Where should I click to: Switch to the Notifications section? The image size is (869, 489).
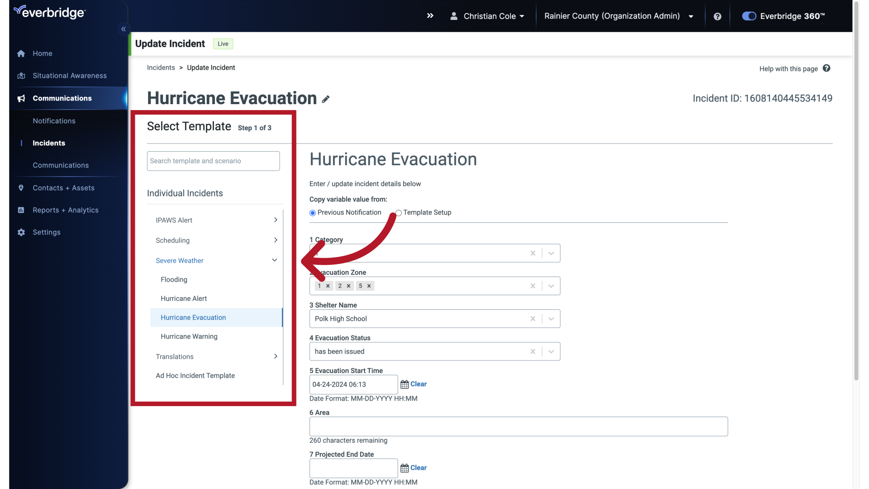54,121
